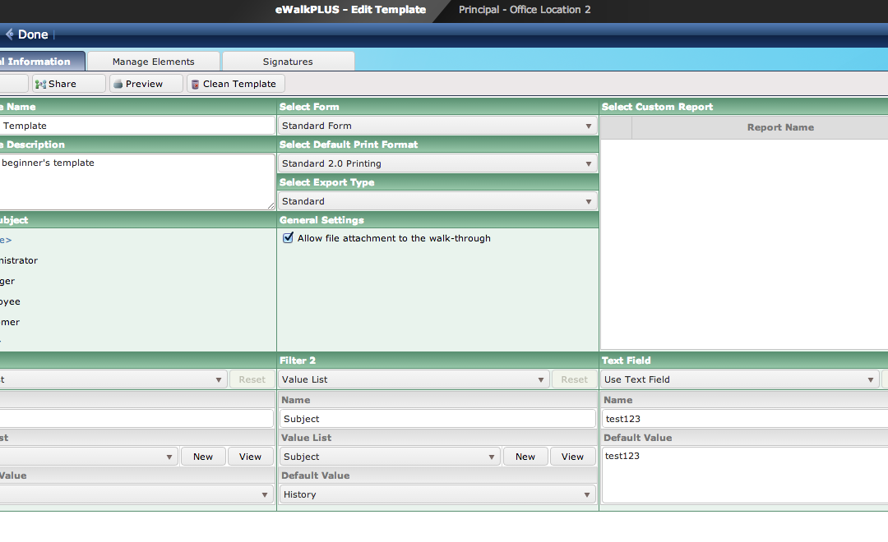This screenshot has width=888, height=542.
Task: Click the Share people icon
Action: tap(41, 85)
